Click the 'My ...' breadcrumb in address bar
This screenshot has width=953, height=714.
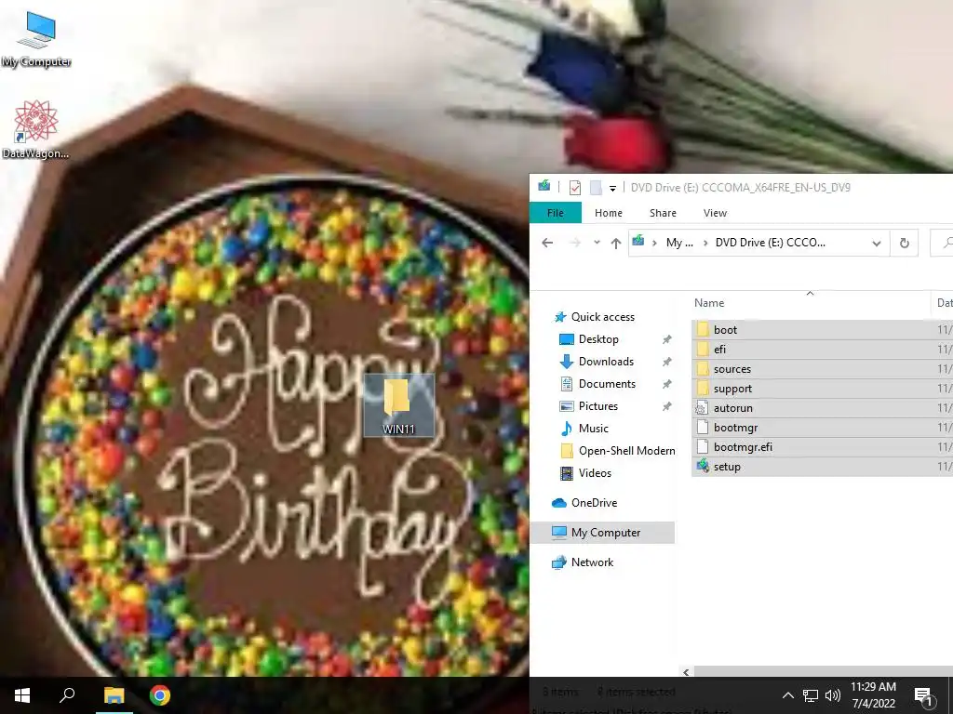[678, 243]
